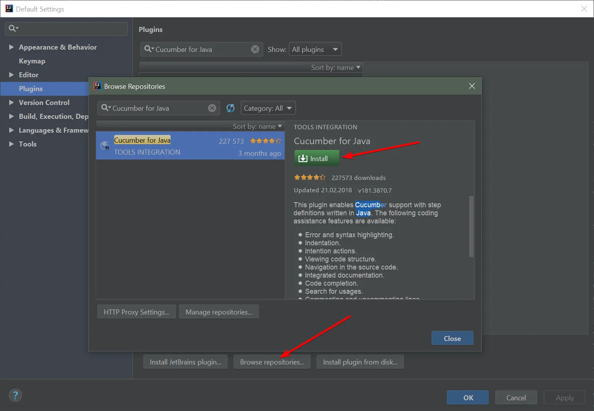Open the Category: All dropdown
594x411 pixels.
click(x=268, y=108)
